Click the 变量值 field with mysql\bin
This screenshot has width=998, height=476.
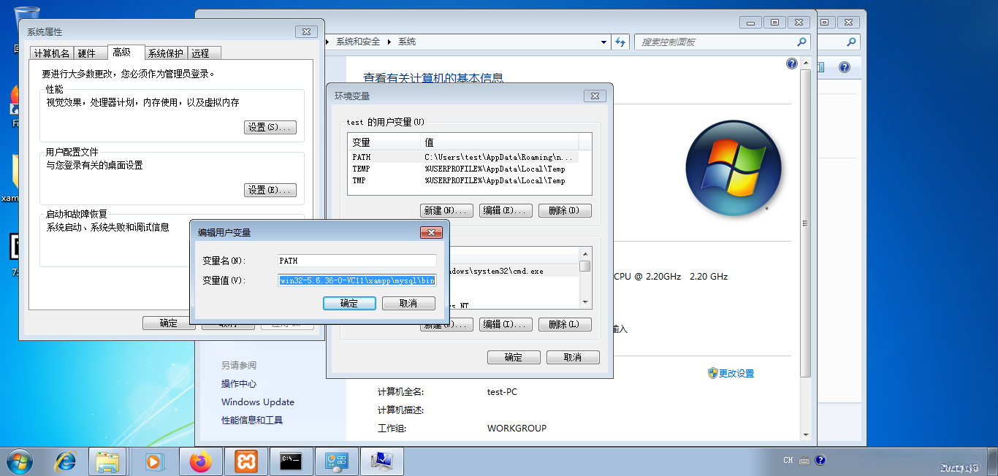pos(357,280)
